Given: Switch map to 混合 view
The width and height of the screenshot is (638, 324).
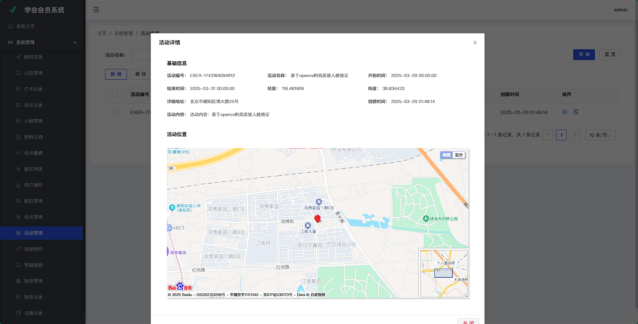Looking at the screenshot, I should click(x=459, y=155).
